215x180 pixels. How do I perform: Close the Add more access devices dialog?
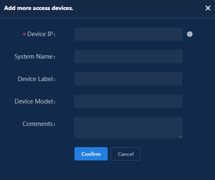click(208, 8)
